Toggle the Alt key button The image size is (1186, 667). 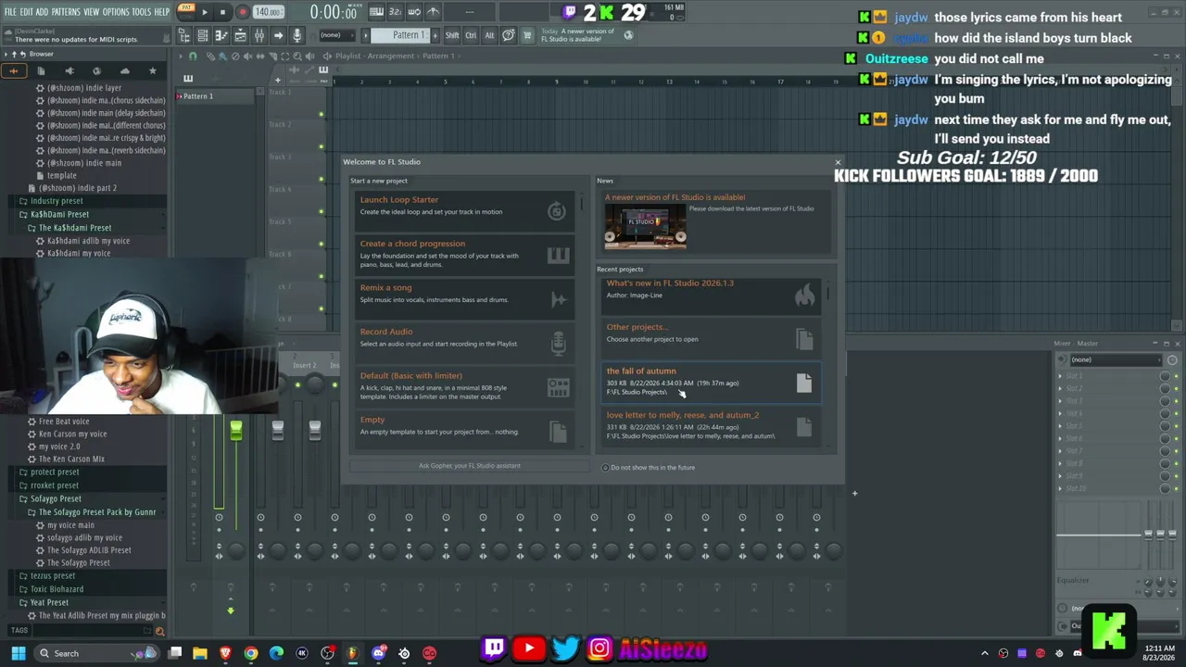tap(489, 35)
